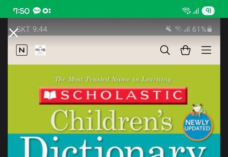Tap the Children's title text on cover
The image size is (228, 157).
click(112, 121)
